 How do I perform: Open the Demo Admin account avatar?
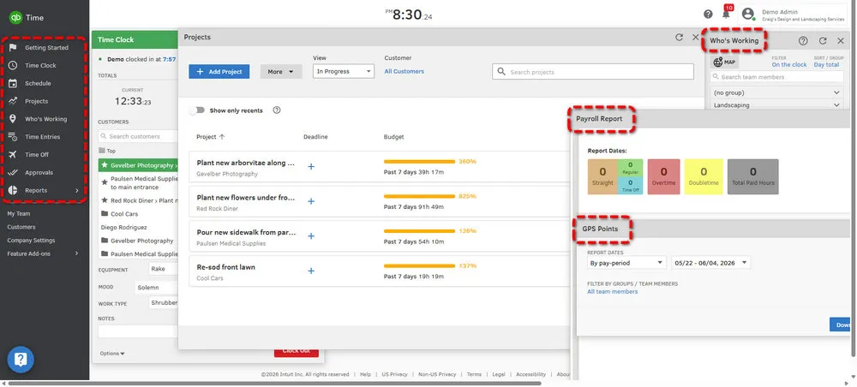click(x=747, y=15)
